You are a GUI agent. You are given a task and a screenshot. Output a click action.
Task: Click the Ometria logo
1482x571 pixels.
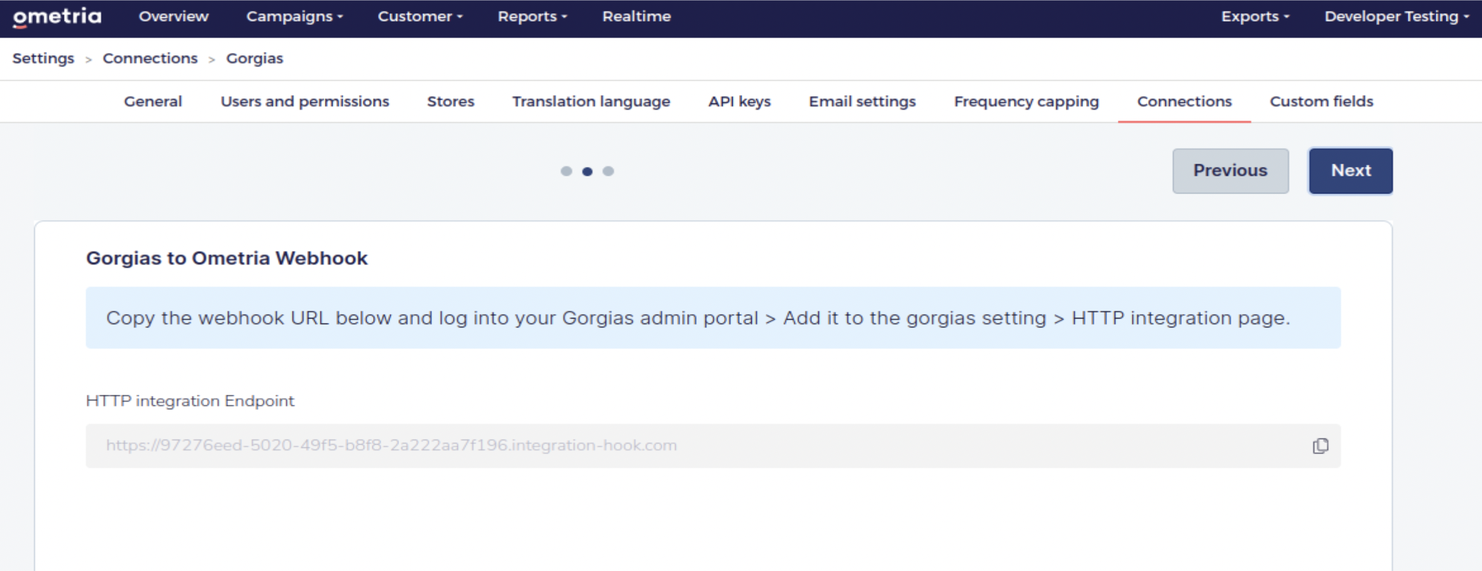57,16
